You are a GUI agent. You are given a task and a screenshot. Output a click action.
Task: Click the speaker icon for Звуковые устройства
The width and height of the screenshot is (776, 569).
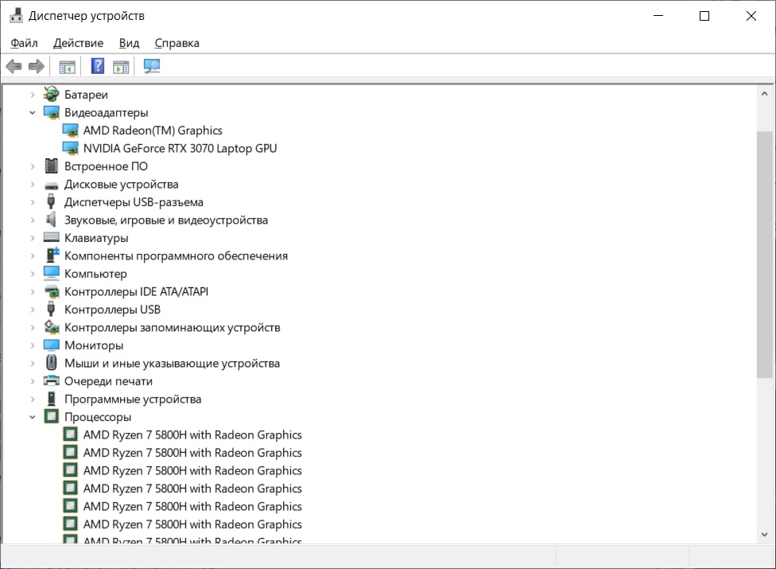coord(50,220)
